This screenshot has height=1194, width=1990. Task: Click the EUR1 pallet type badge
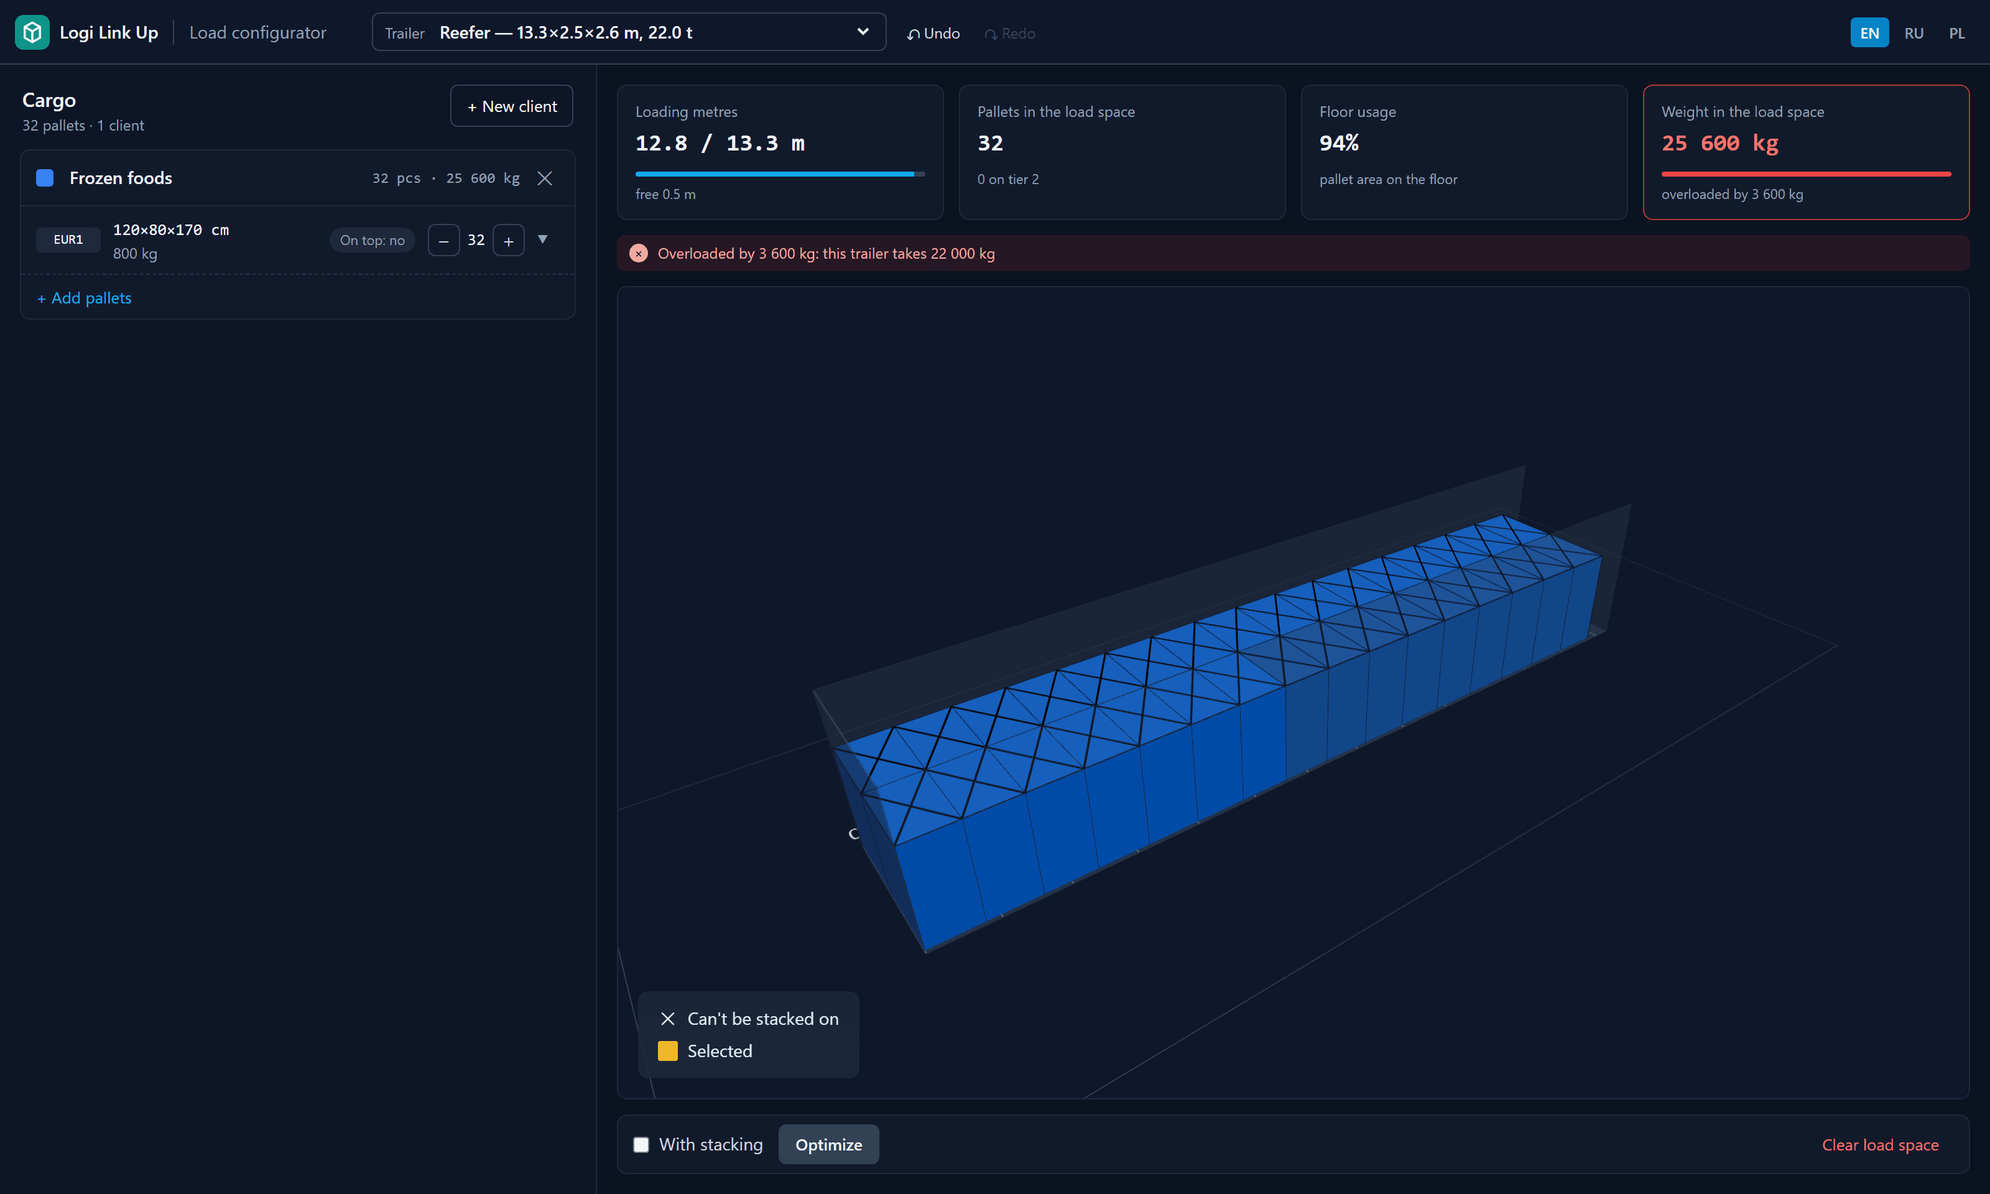[68, 240]
